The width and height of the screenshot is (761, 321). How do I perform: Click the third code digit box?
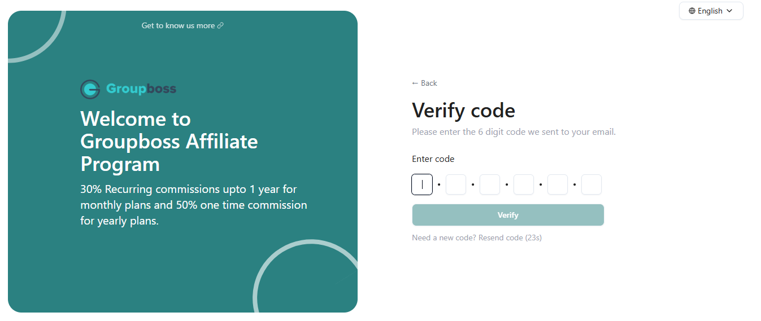(x=490, y=184)
